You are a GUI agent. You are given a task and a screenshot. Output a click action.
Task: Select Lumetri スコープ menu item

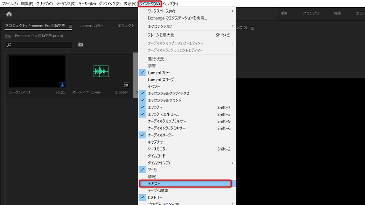[x=187, y=80]
